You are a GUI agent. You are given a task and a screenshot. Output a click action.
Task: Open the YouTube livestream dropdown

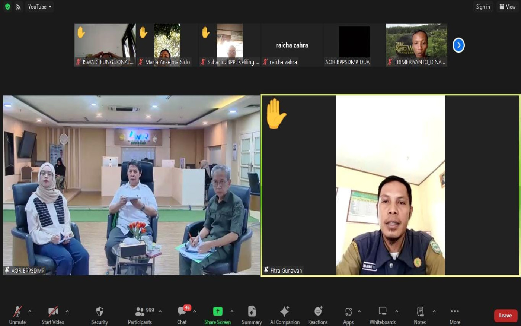(x=39, y=7)
